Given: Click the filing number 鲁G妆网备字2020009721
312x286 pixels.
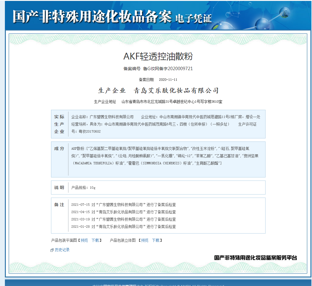Looking at the screenshot, I should click(168, 69).
